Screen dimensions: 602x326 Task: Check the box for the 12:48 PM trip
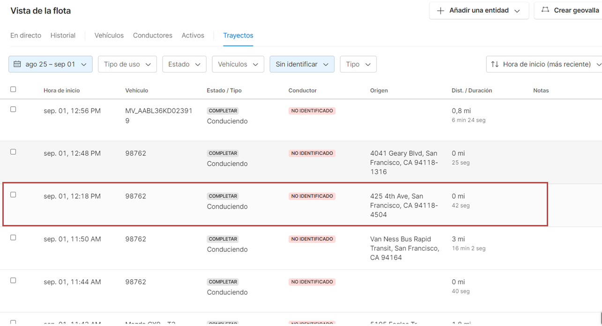point(13,152)
